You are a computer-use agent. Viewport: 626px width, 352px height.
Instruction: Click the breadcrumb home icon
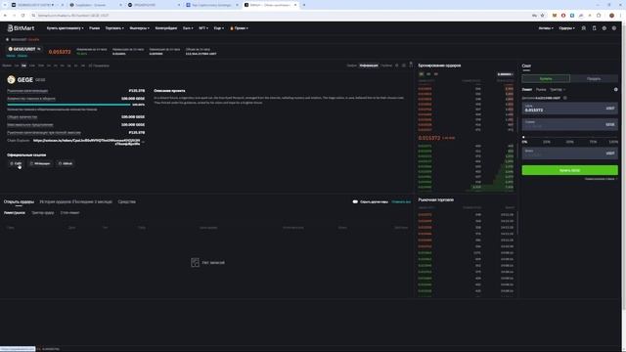[7, 39]
